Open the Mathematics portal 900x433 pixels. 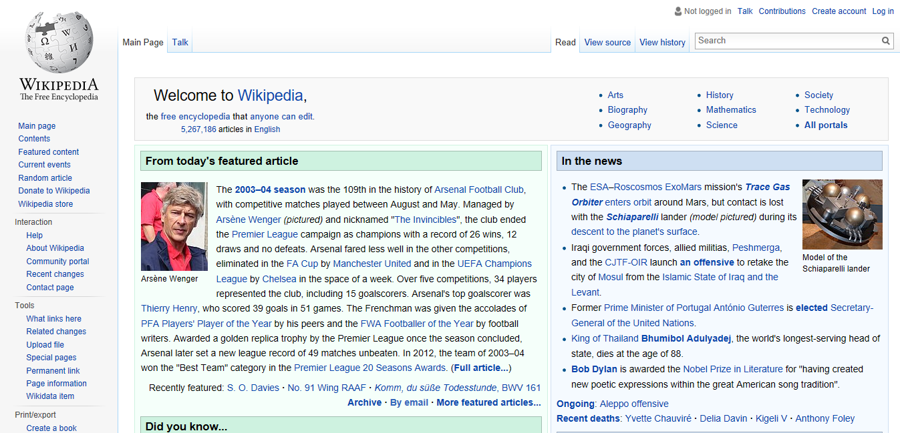tap(731, 110)
